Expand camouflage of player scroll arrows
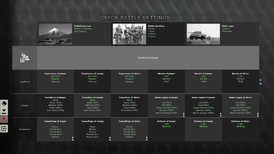The height and width of the screenshot is (154, 274). (73, 139)
